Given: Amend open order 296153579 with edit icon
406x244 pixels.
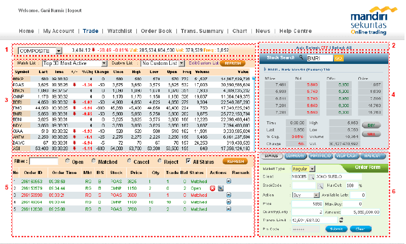Looking at the screenshot, I should click(220, 188).
